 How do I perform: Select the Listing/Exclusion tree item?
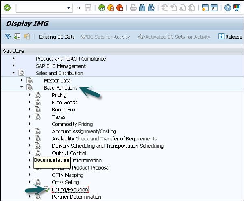[70, 190]
